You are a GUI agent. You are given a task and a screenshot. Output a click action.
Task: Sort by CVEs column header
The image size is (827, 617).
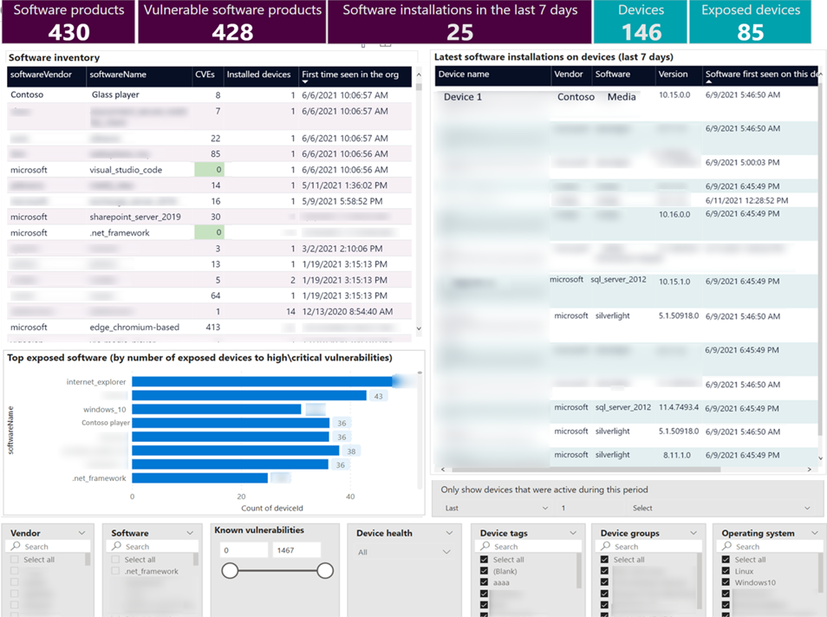pyautogui.click(x=208, y=75)
